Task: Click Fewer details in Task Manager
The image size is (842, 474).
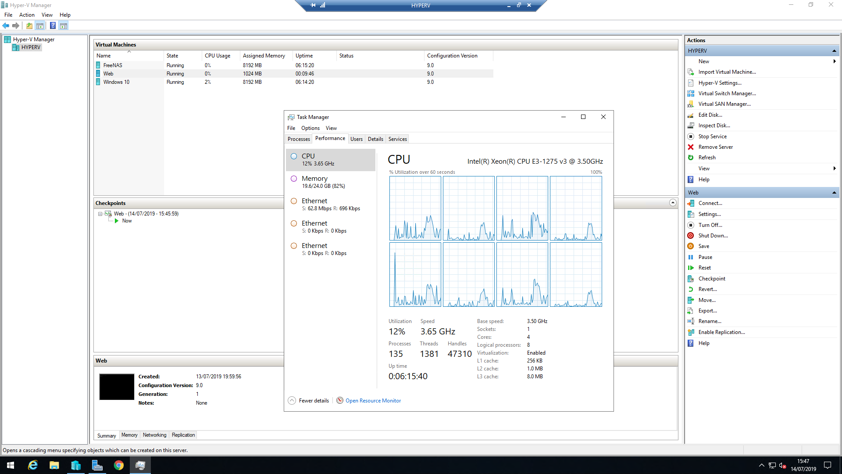Action: [309, 401]
